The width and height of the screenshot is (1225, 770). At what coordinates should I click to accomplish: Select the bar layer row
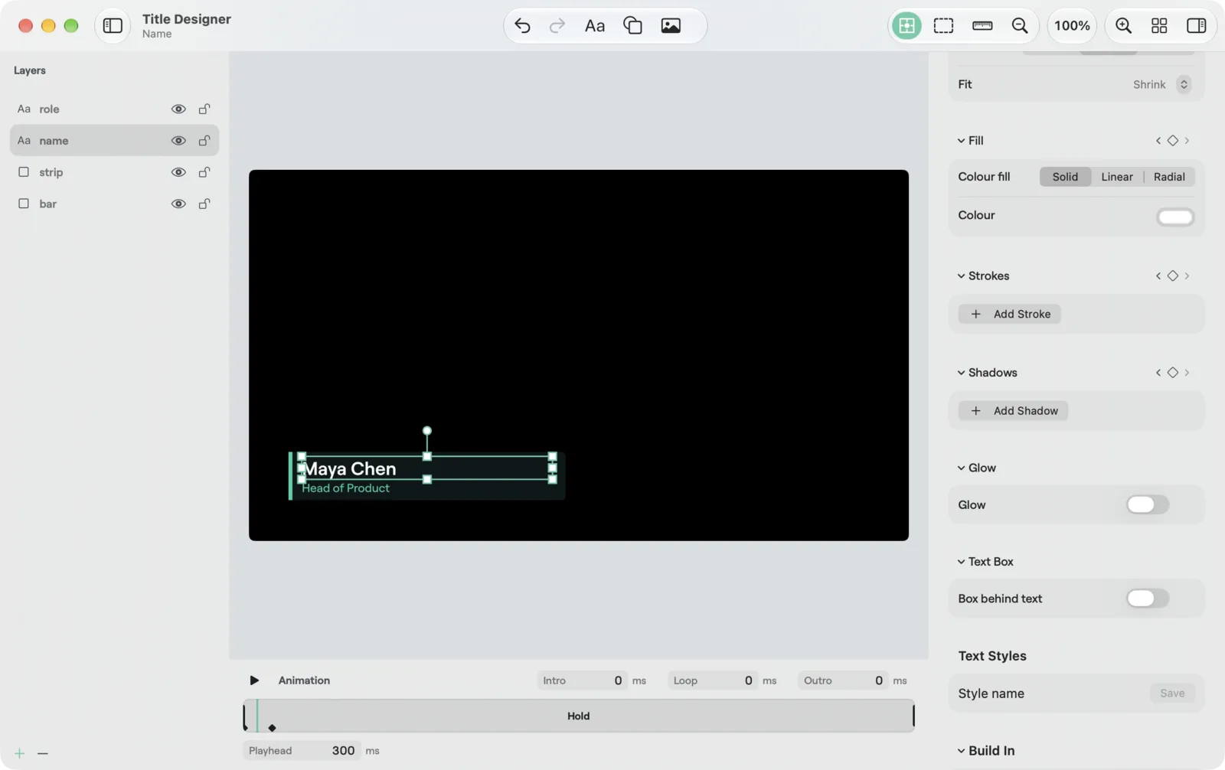(x=114, y=204)
